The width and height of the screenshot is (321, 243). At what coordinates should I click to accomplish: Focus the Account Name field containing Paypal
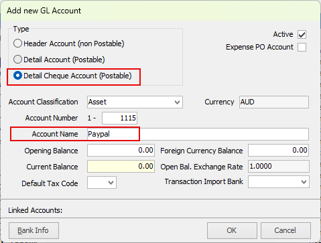[198, 134]
